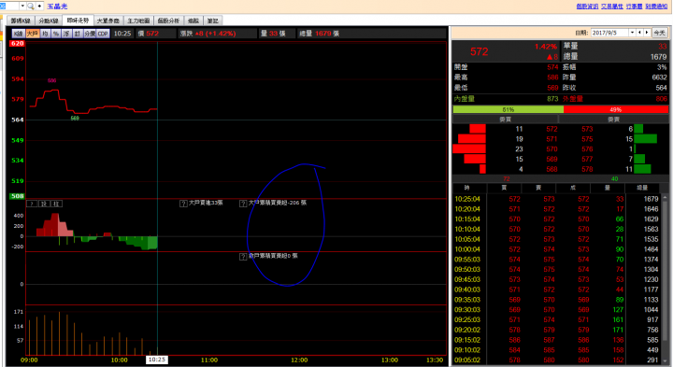Click the red bid depth bar for 570
673x367 pixels.
pyautogui.click(x=469, y=149)
